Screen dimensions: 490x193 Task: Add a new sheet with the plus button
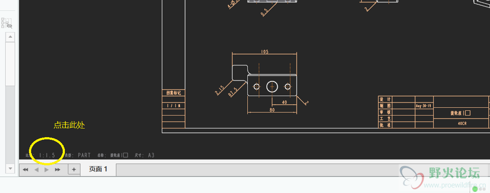click(74, 170)
